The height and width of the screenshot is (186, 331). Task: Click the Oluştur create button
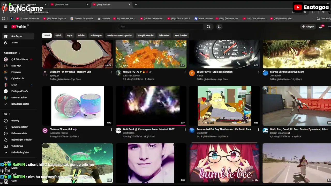[x=308, y=27]
